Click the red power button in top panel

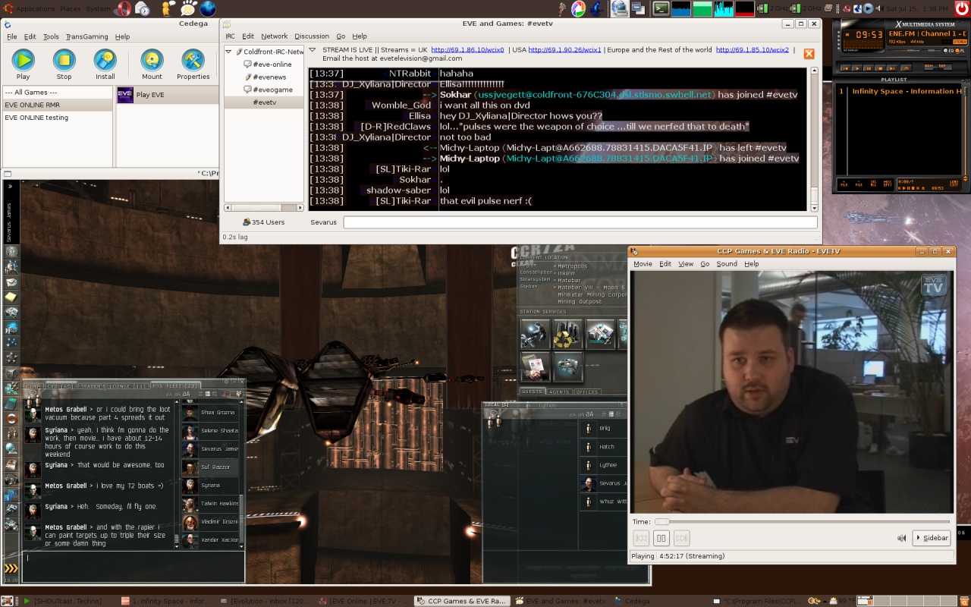click(962, 8)
